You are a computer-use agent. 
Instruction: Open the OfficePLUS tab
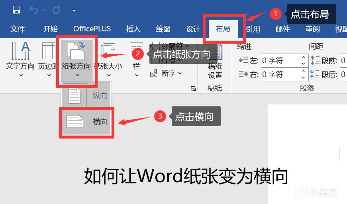(x=92, y=29)
